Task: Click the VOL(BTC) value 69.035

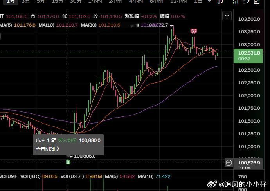Action: pos(50,176)
